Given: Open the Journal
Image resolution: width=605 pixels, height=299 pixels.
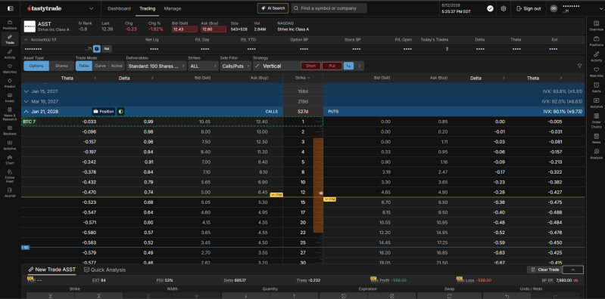Looking at the screenshot, I should 10,192.
